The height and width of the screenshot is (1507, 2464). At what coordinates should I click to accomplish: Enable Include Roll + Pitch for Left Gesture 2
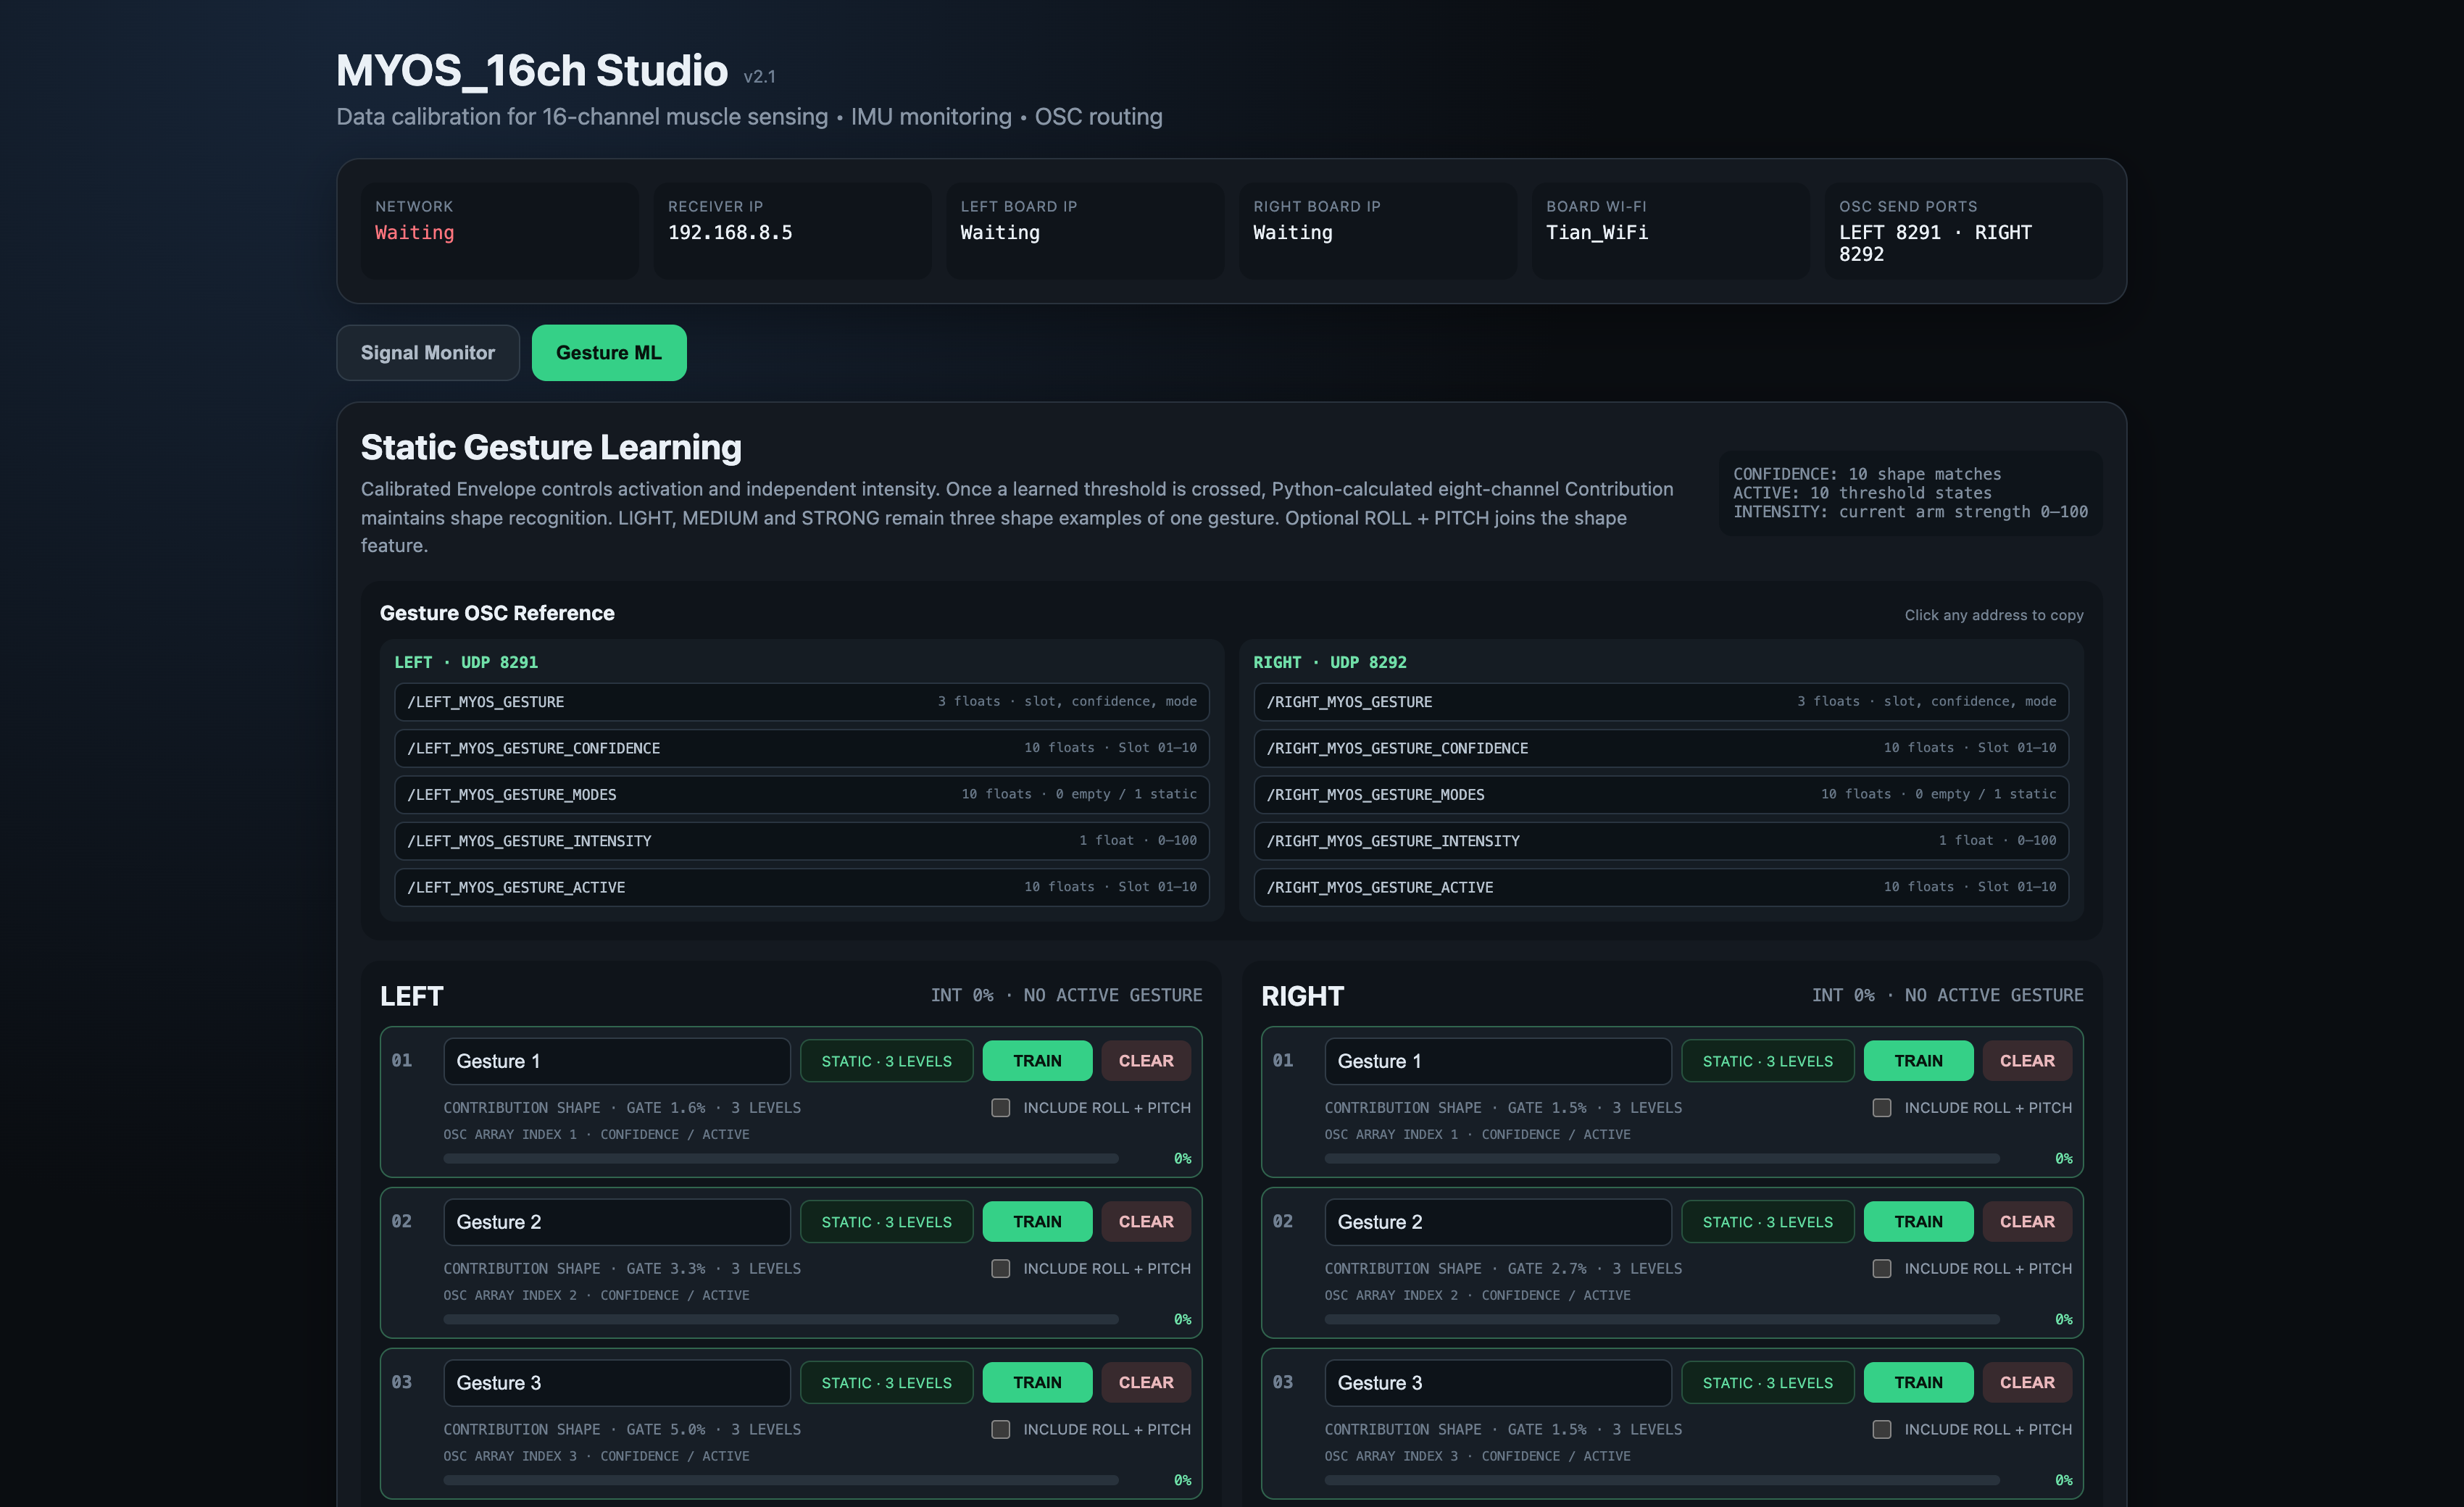tap(1000, 1268)
